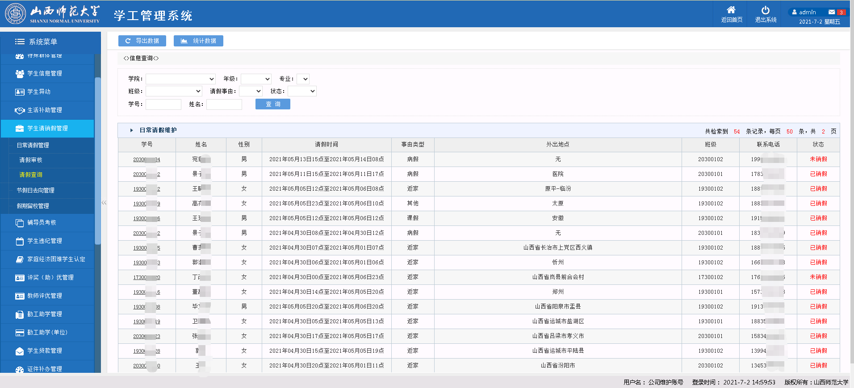
Task: Click the 学生异动 card icon
Action: pyautogui.click(x=20, y=92)
